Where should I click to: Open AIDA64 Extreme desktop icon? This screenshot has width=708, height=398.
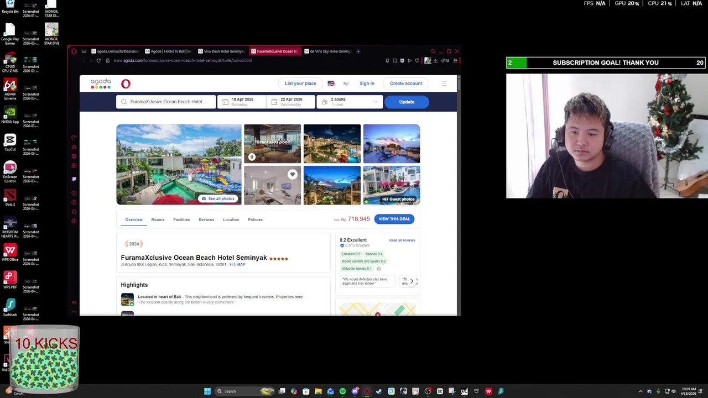click(10, 90)
